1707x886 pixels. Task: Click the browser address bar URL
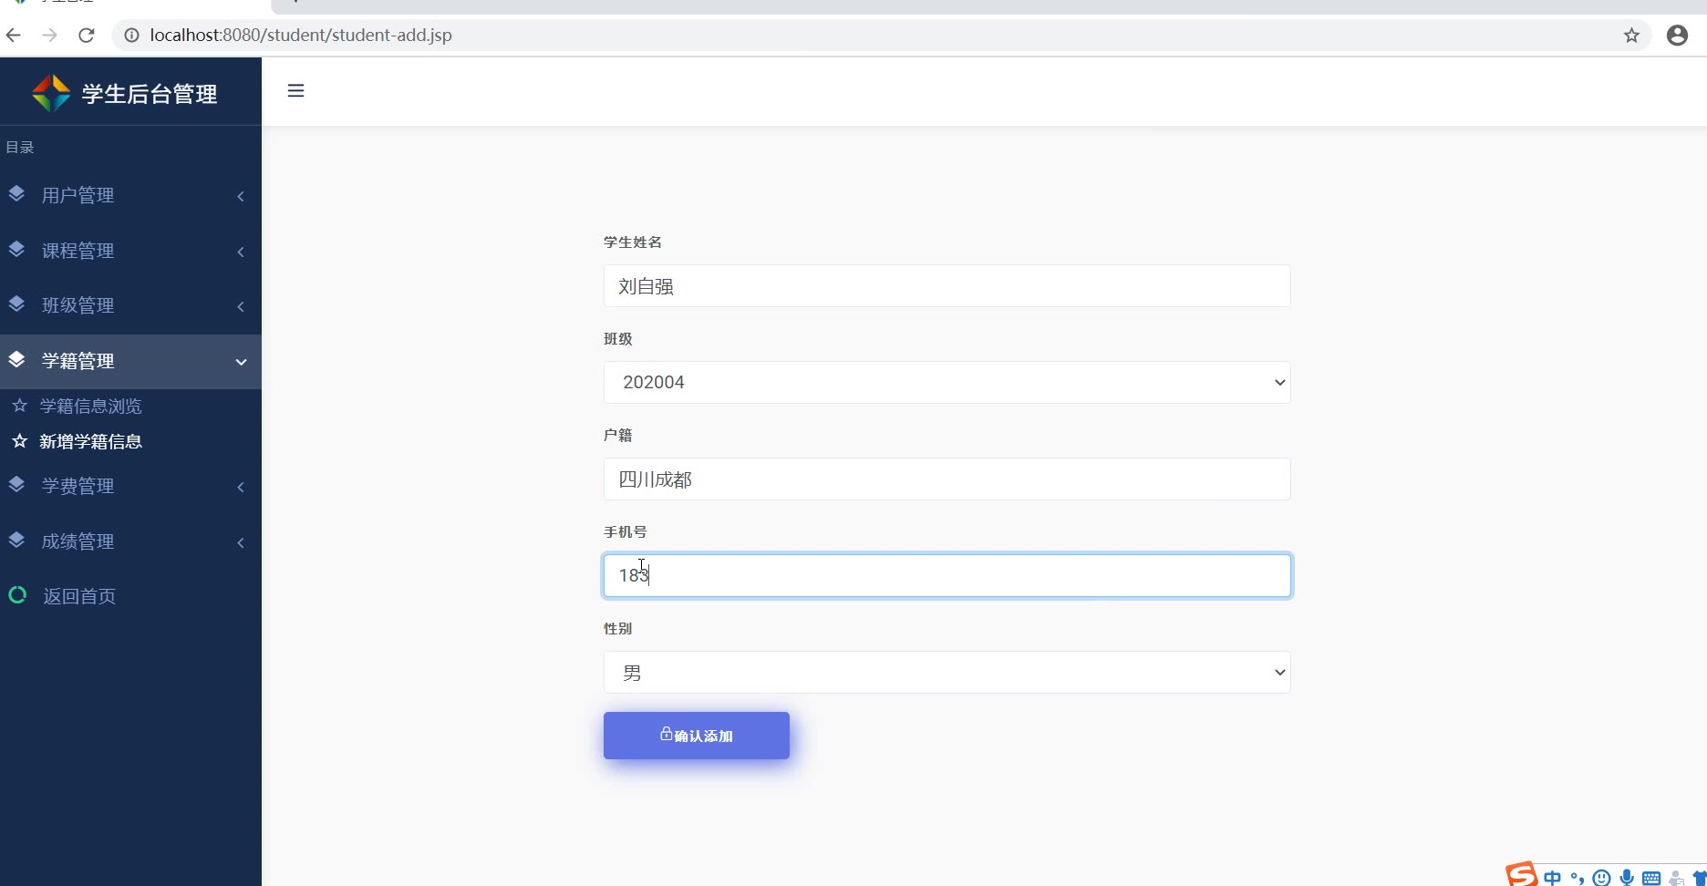[x=301, y=36]
